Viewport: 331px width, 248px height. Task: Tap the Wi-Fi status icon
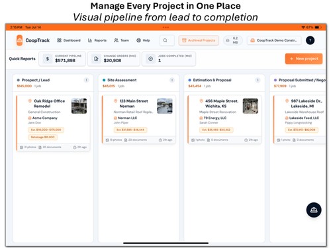303,27
